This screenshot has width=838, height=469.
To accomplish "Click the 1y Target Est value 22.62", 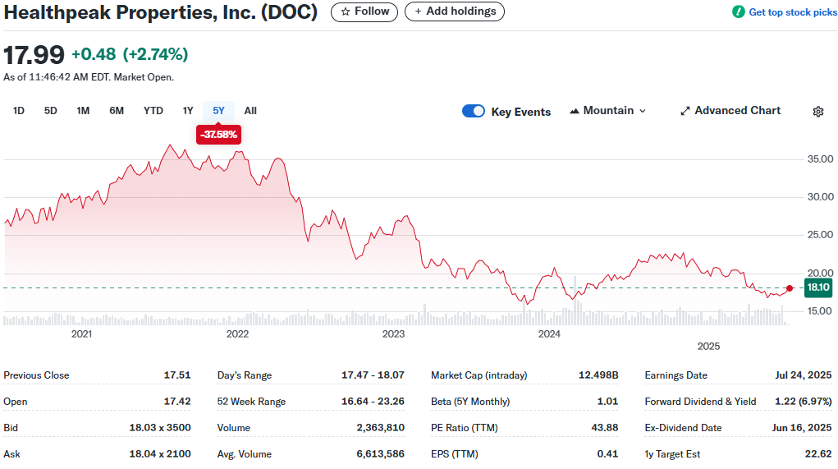I will pos(818,453).
